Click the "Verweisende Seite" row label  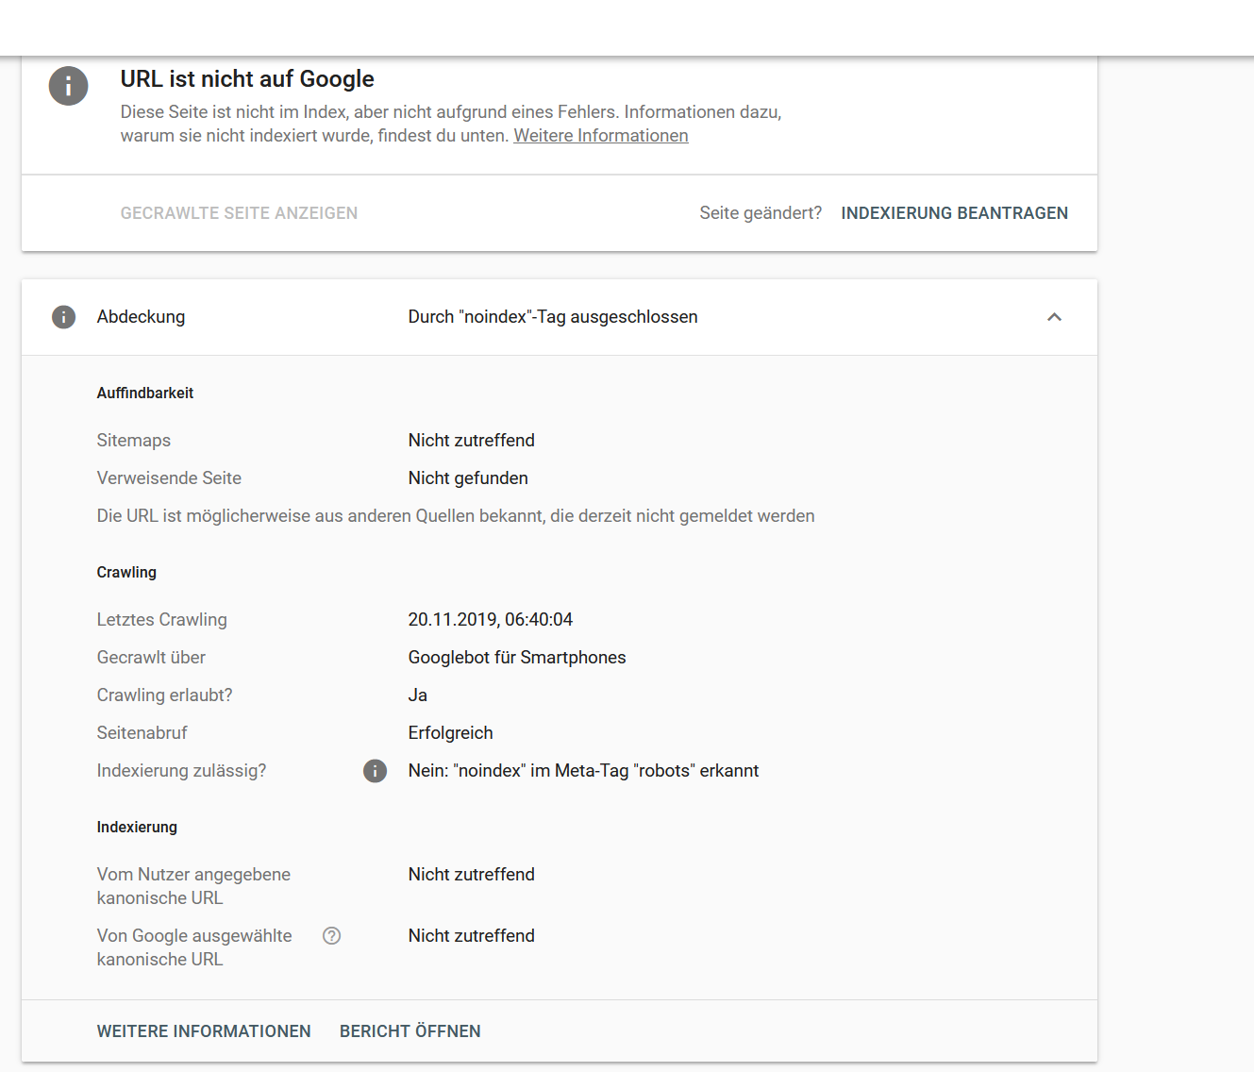click(169, 478)
